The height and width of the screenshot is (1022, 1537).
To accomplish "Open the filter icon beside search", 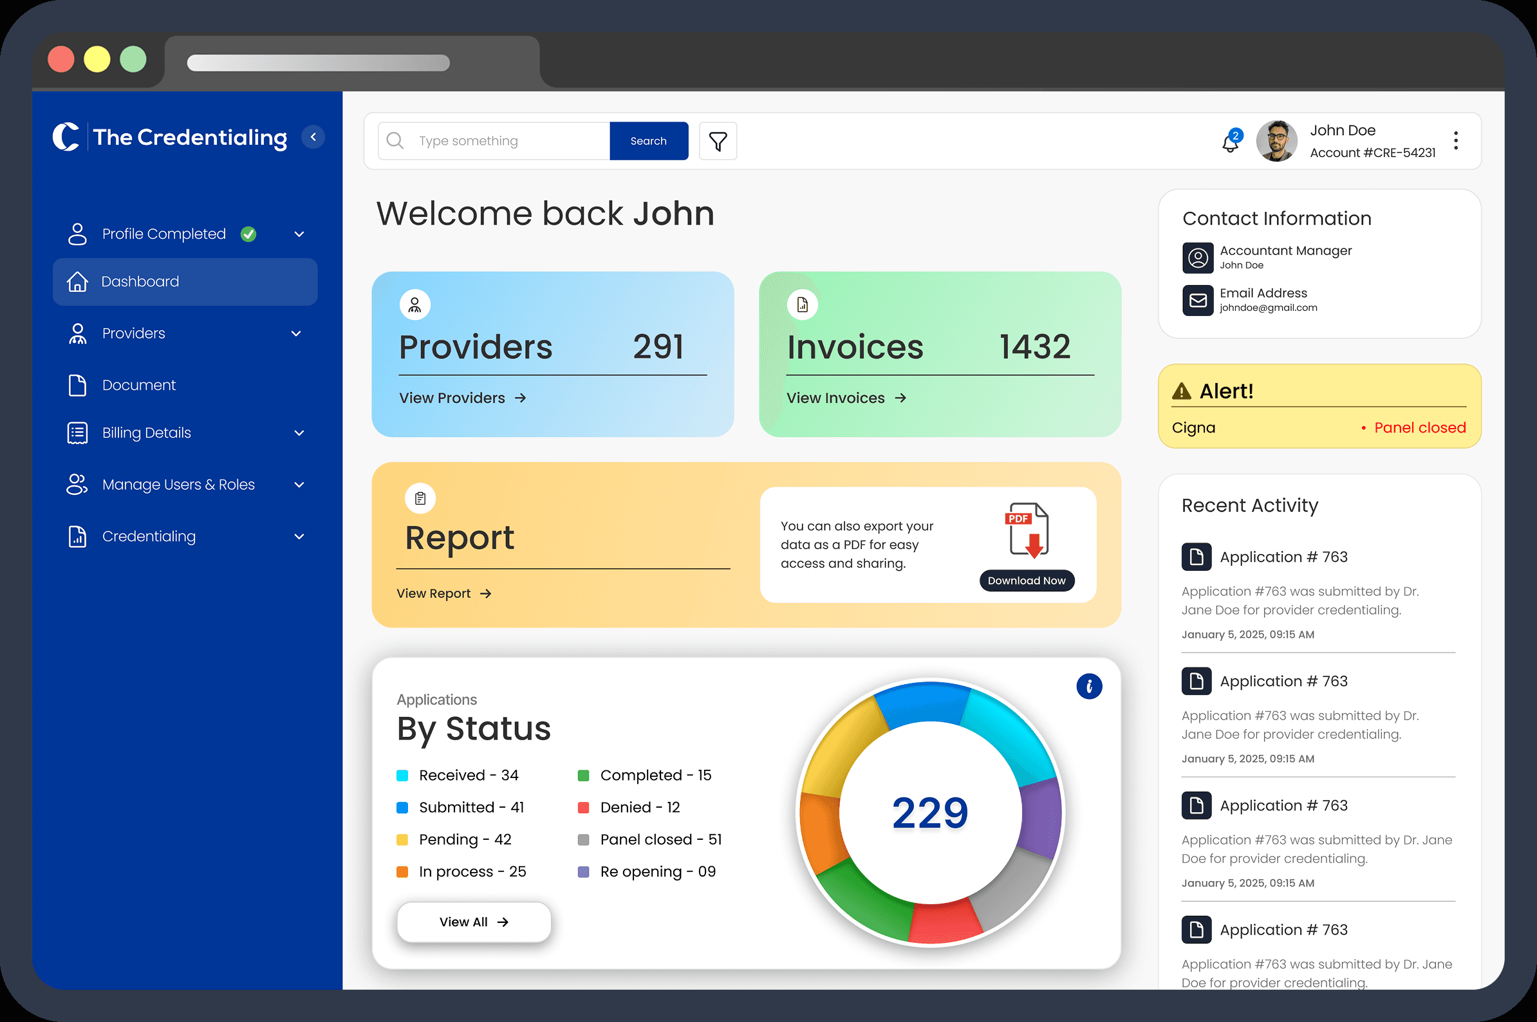I will (717, 141).
